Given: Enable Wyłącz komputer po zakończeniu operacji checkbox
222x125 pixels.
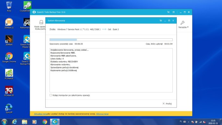Looking at the screenshot, I should click(51, 95).
